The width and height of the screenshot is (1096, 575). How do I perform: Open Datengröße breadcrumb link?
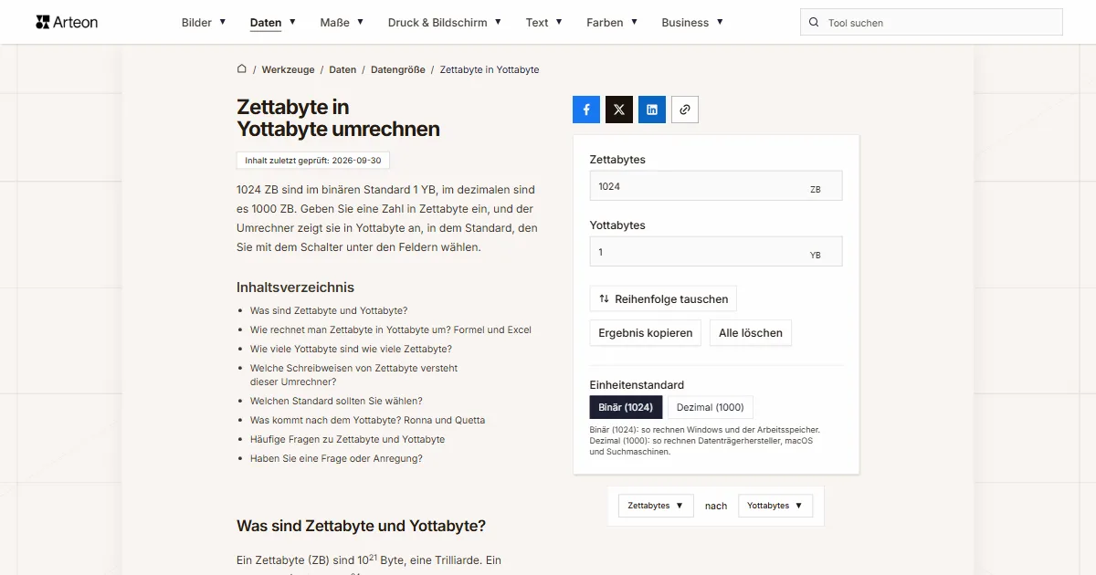398,69
